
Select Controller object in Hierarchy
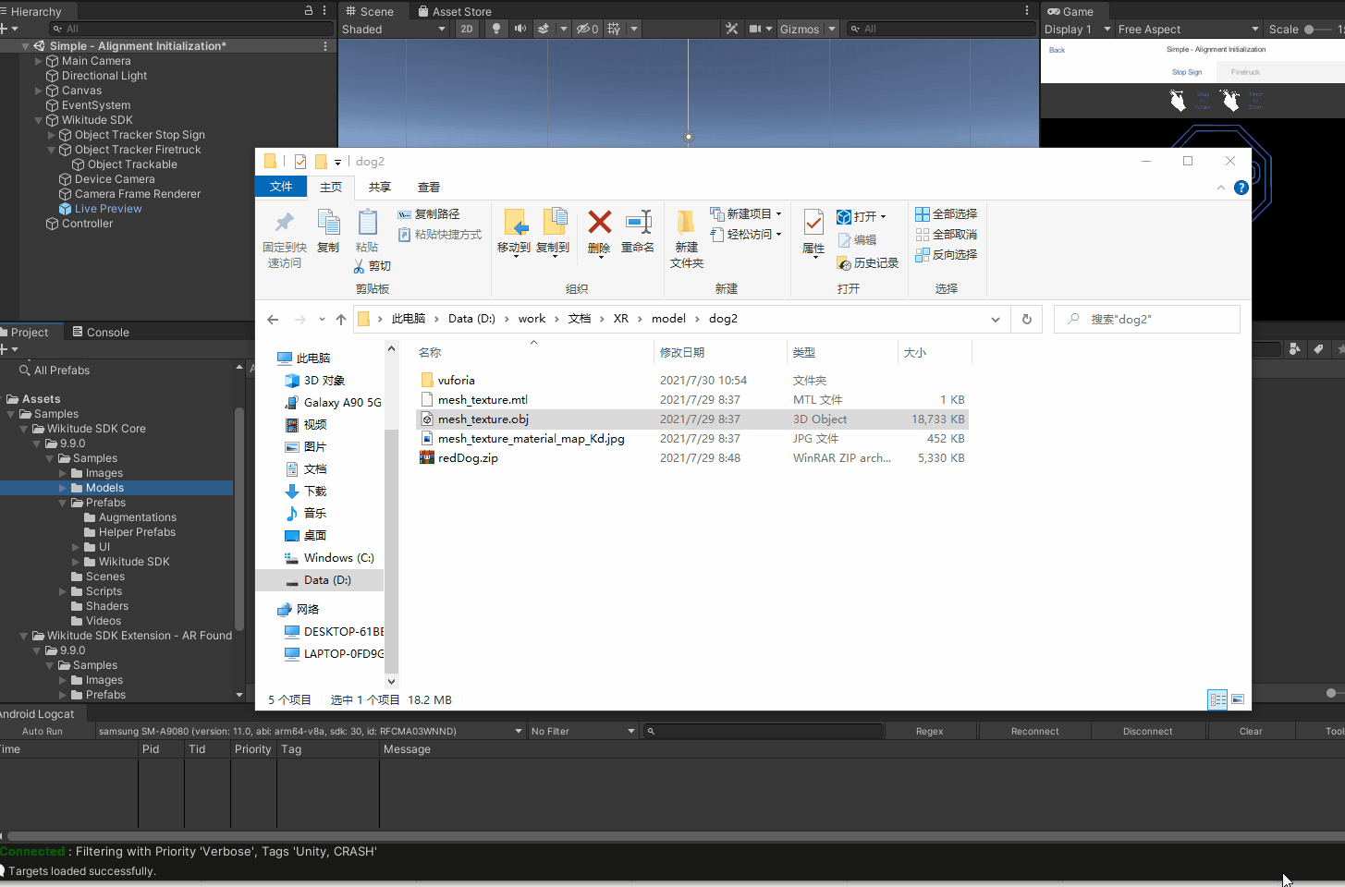[87, 224]
